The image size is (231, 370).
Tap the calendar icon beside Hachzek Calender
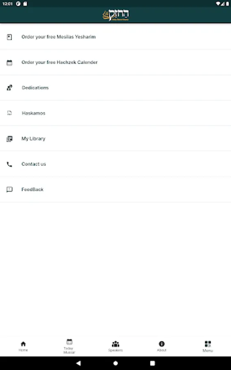click(x=9, y=62)
